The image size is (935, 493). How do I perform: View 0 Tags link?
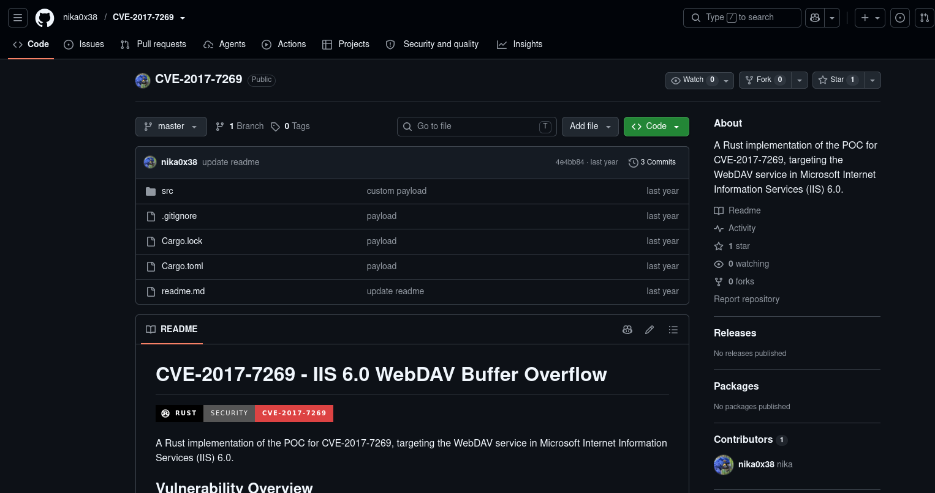(290, 127)
